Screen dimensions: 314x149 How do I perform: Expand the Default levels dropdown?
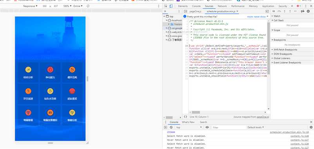(256, 127)
